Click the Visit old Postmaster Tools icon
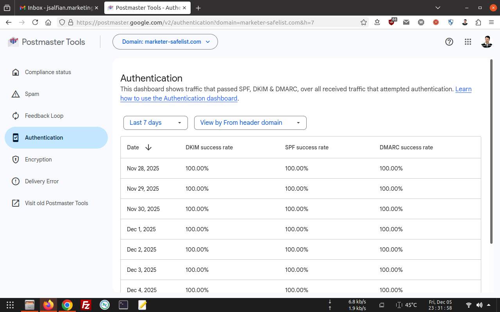Image resolution: width=500 pixels, height=312 pixels. pyautogui.click(x=16, y=203)
